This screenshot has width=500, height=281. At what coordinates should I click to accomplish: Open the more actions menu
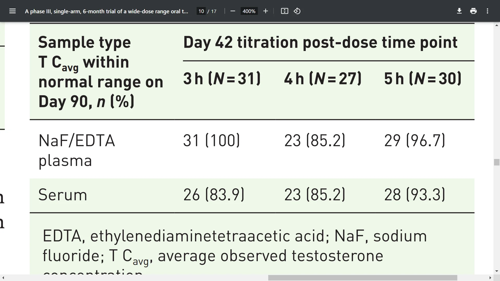[488, 11]
